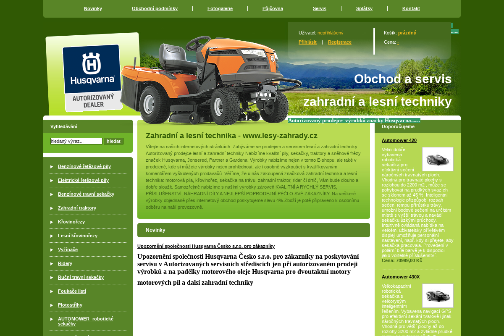The width and height of the screenshot is (504, 336).
Task: Open Plotostřihy category
Action: click(x=70, y=305)
